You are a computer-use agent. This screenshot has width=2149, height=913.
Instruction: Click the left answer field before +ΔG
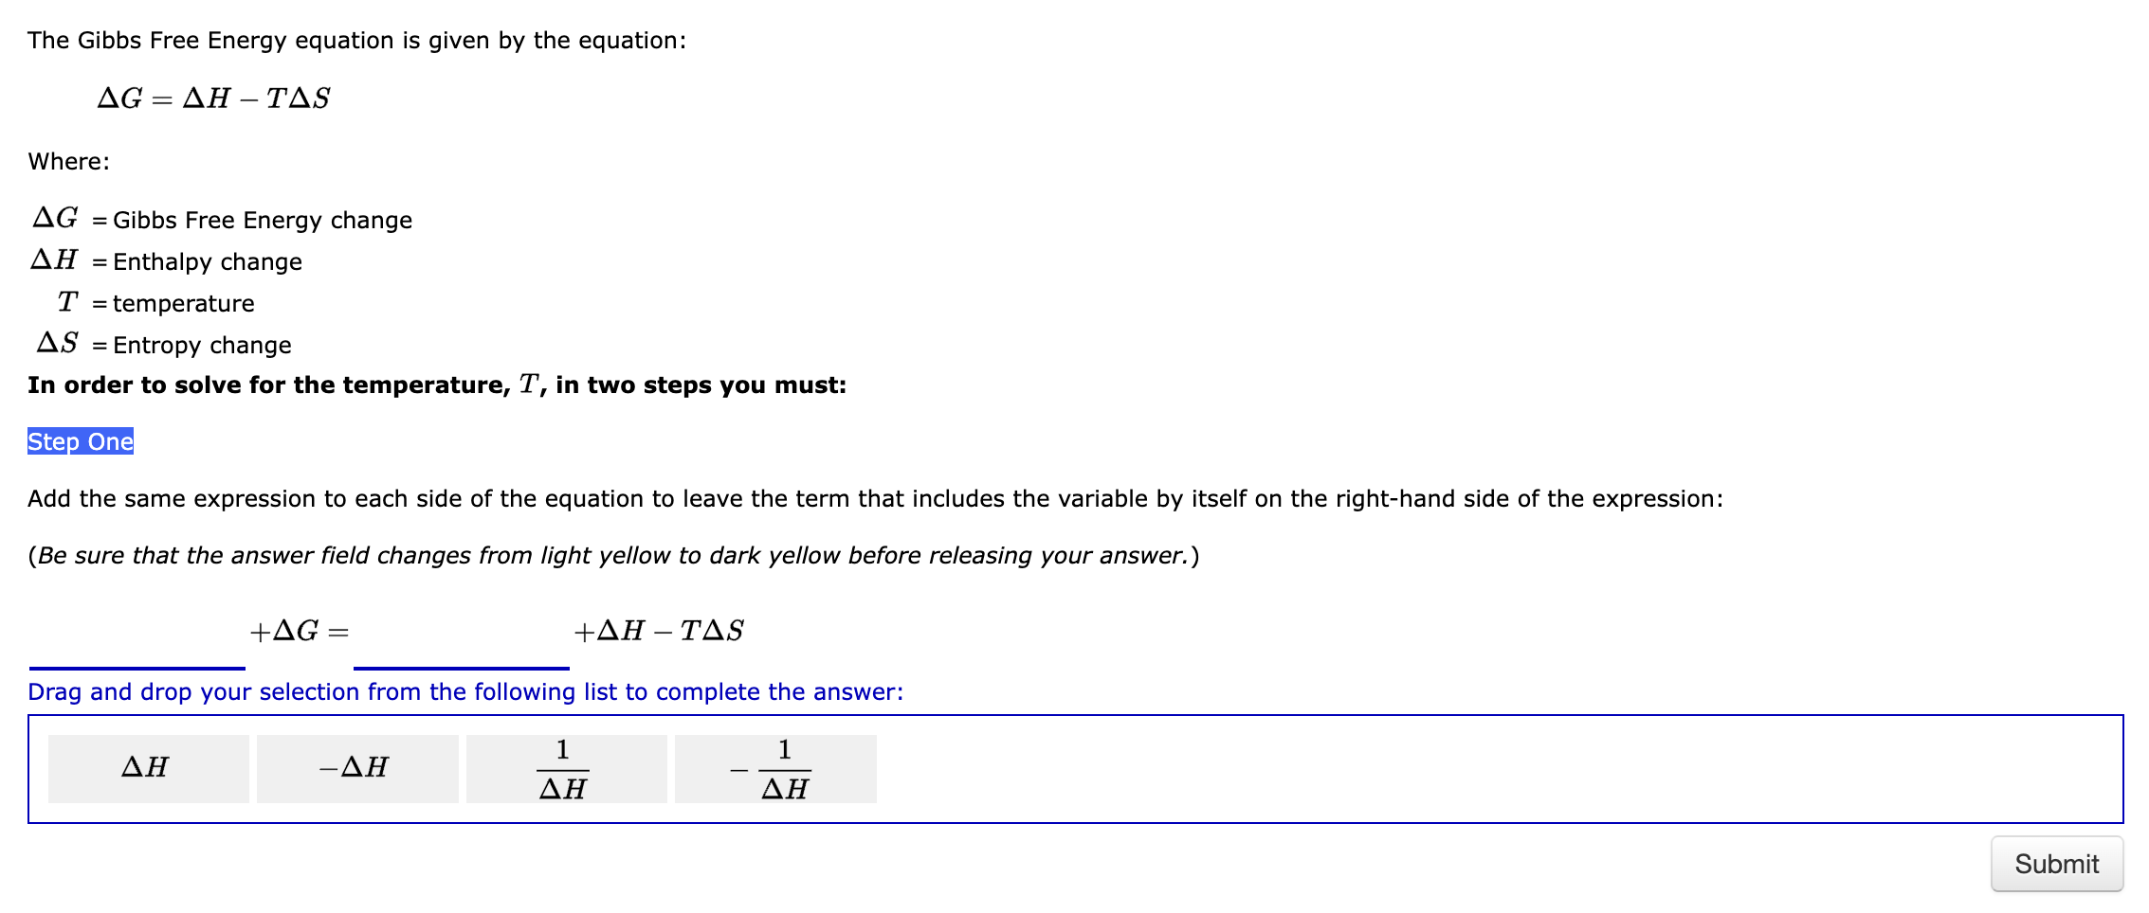137,669
